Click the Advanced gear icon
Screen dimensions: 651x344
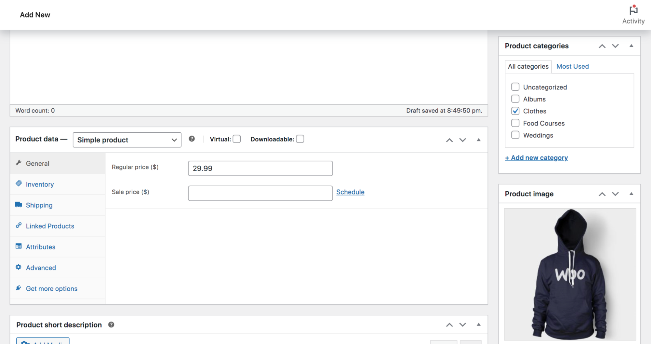pyautogui.click(x=19, y=267)
